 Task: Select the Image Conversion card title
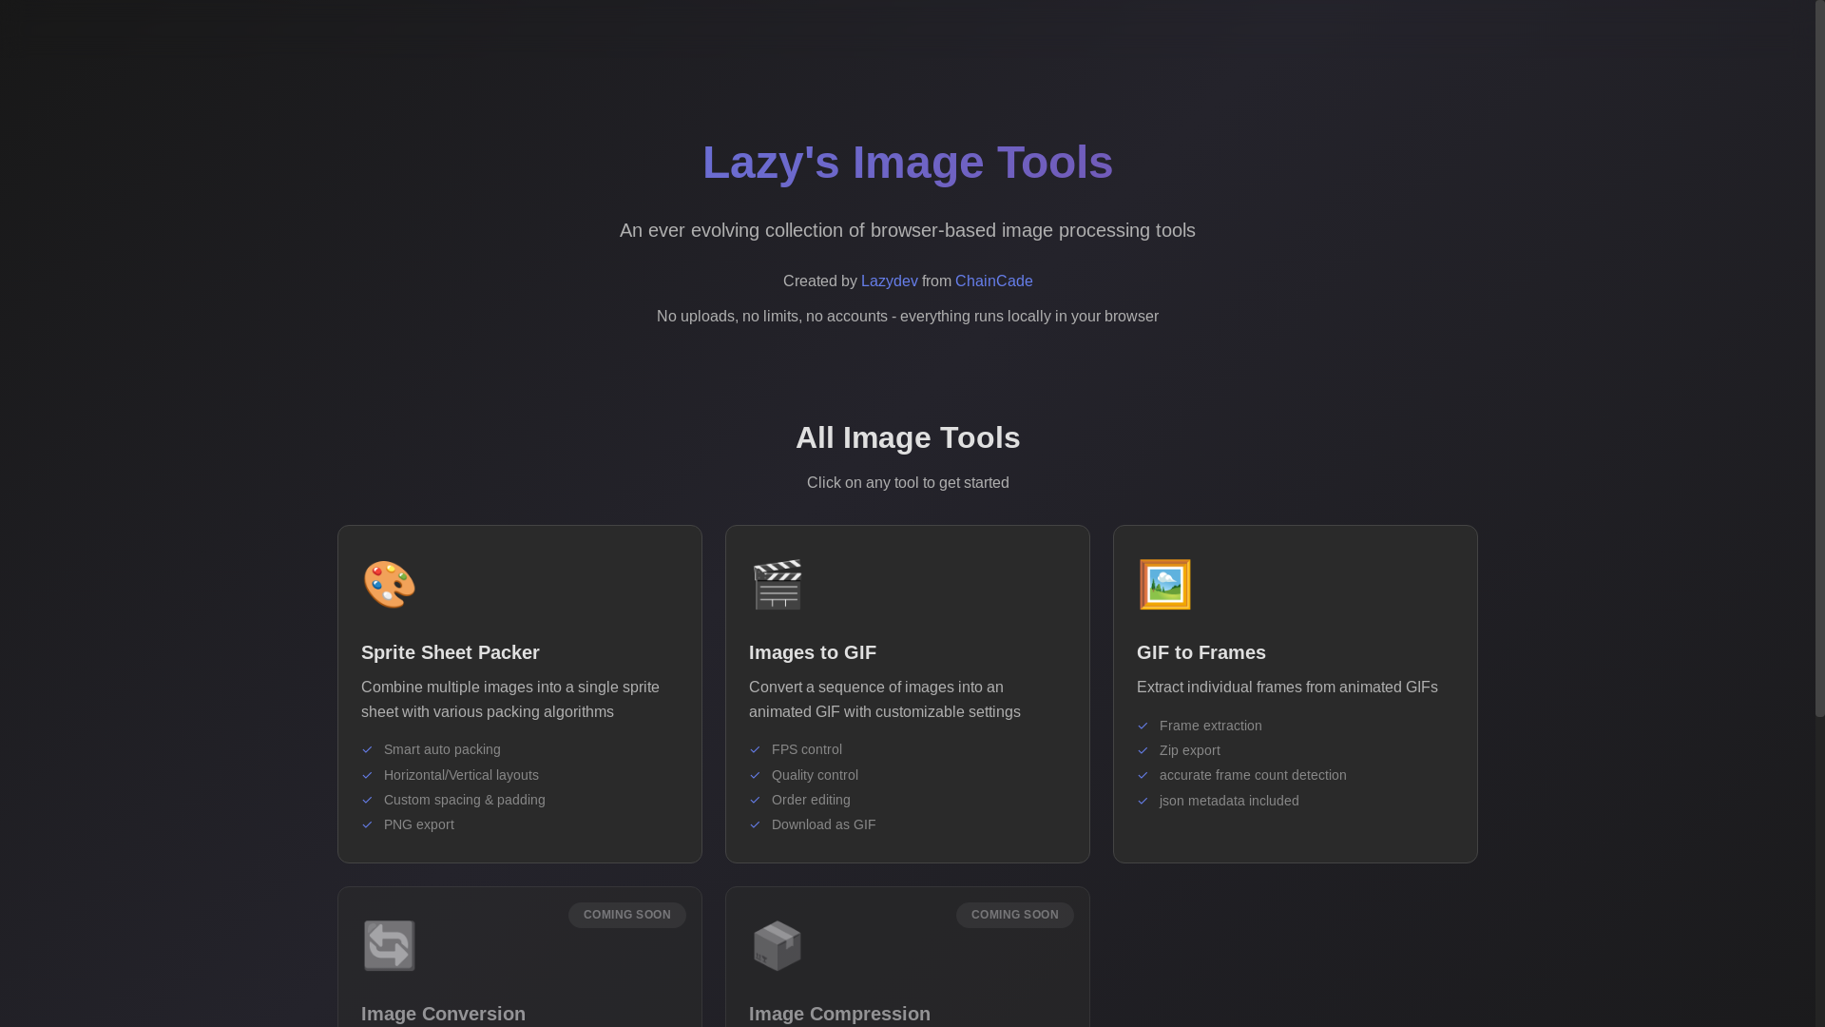(443, 1014)
